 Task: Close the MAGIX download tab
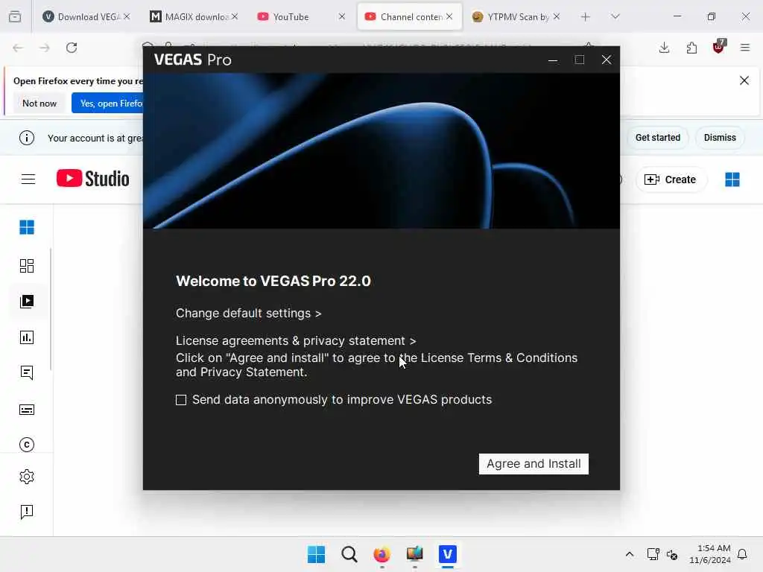click(235, 16)
